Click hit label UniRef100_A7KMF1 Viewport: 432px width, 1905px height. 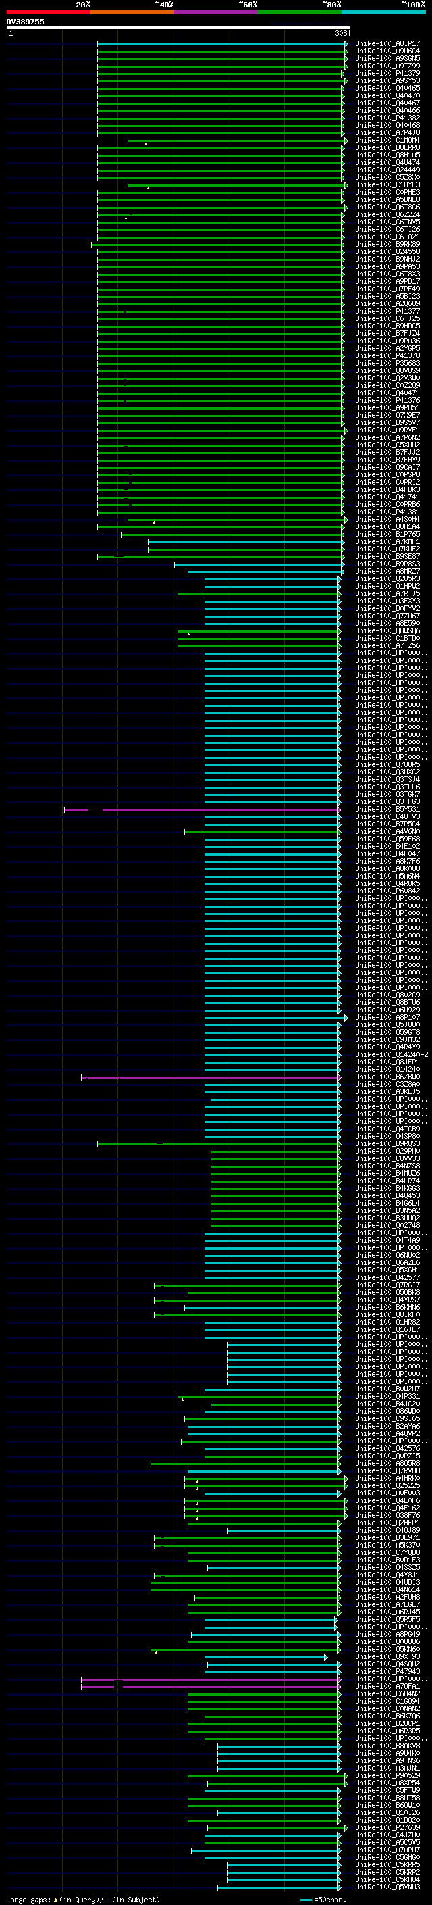click(x=387, y=541)
